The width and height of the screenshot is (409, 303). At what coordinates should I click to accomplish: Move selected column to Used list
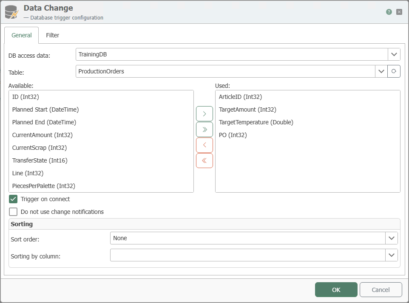pyautogui.click(x=204, y=114)
